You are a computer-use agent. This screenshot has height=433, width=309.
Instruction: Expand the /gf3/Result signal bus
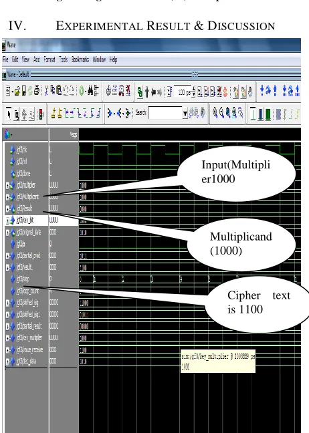coord(8,208)
